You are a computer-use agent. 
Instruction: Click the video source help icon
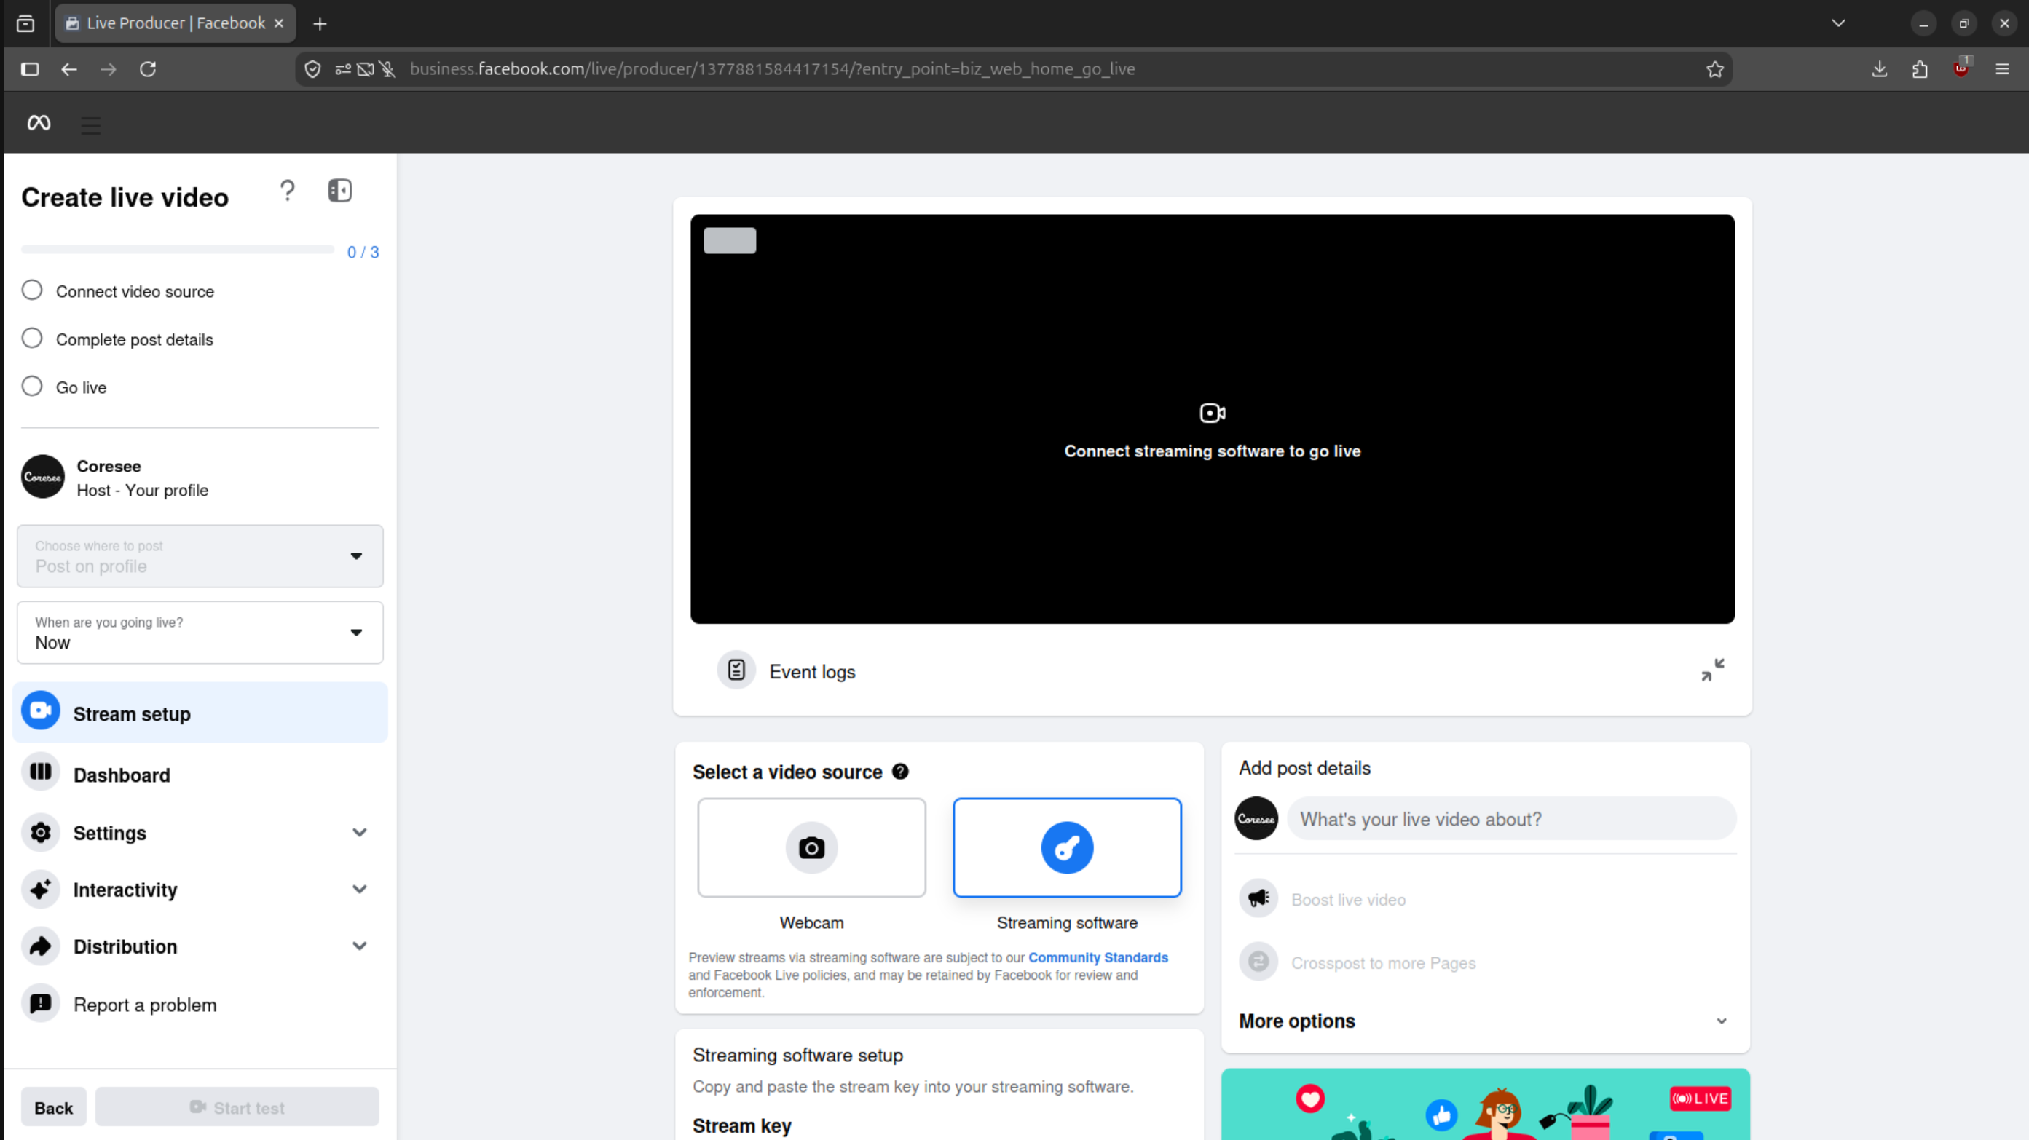click(x=901, y=772)
